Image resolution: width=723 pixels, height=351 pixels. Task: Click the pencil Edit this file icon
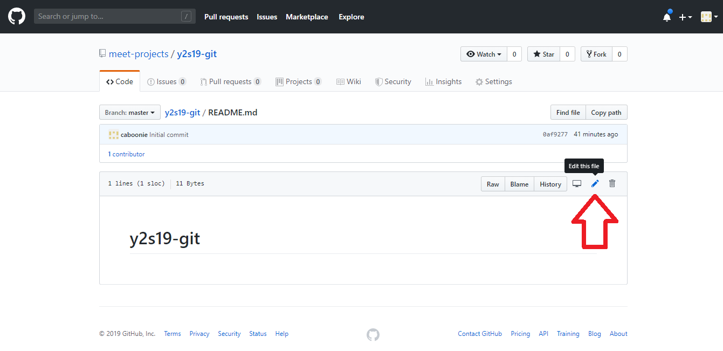[x=595, y=183]
